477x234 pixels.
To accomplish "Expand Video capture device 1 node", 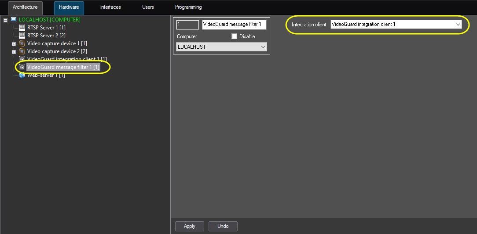I will pyautogui.click(x=14, y=44).
